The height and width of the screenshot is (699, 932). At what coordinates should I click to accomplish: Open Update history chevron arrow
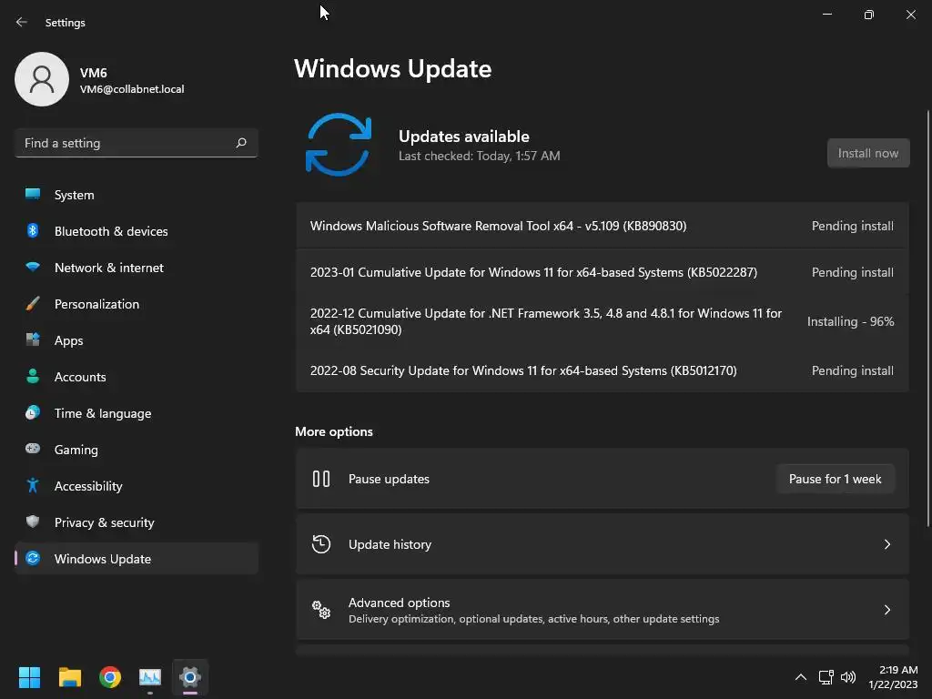pyautogui.click(x=886, y=544)
